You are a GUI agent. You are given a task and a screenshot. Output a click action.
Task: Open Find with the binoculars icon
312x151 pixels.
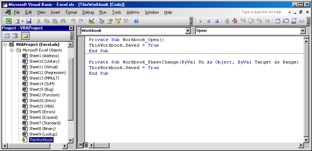coord(63,21)
